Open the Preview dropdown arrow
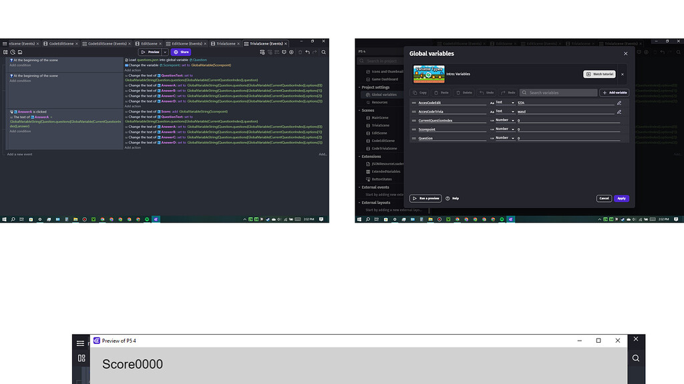The height and width of the screenshot is (384, 684). 165,51
